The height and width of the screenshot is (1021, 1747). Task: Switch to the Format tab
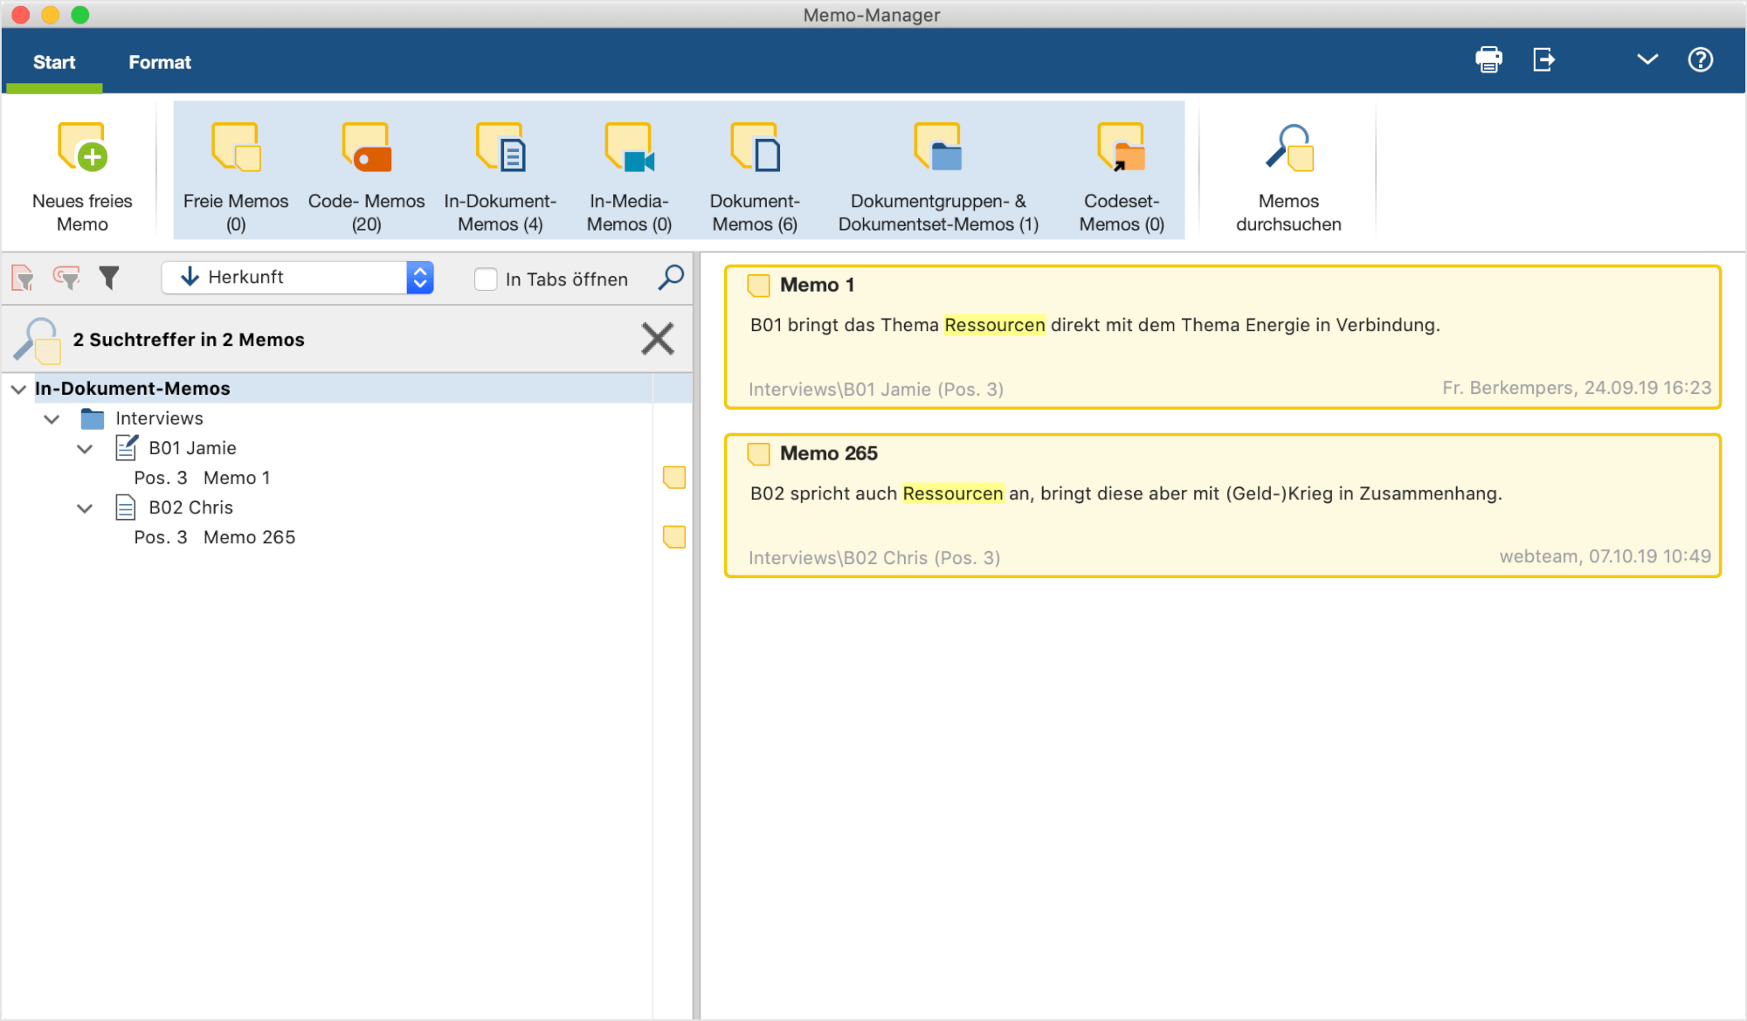(x=159, y=62)
